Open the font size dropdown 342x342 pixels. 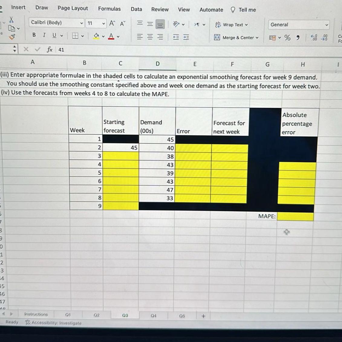tap(103, 23)
